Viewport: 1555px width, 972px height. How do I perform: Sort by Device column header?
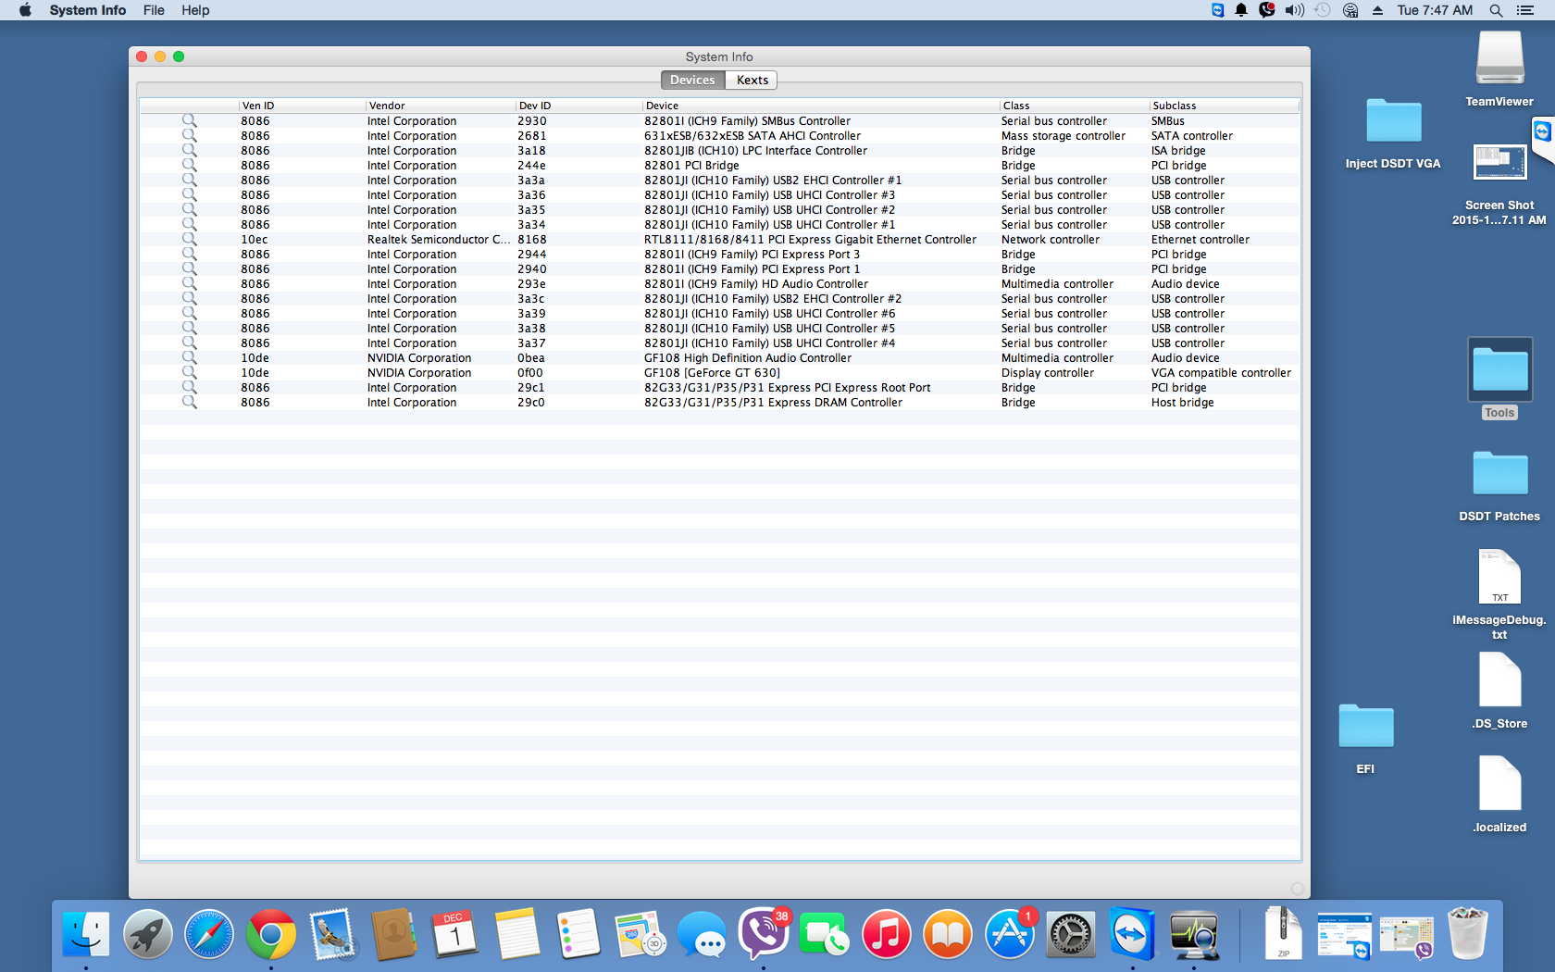[x=821, y=106]
